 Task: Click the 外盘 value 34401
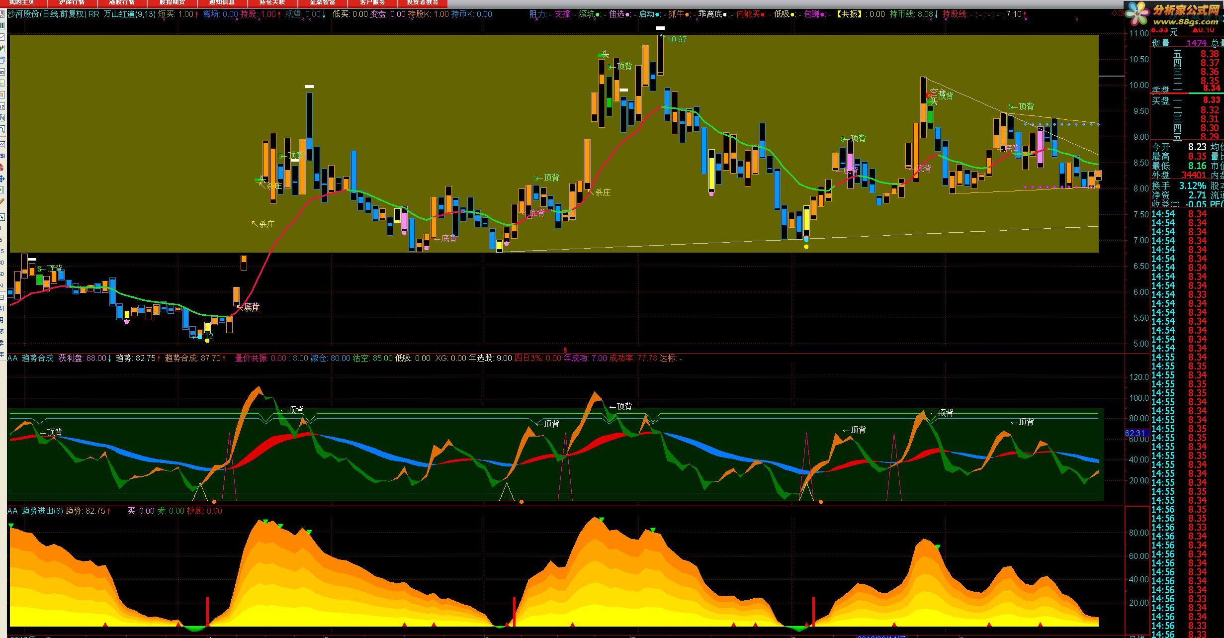tap(1194, 175)
